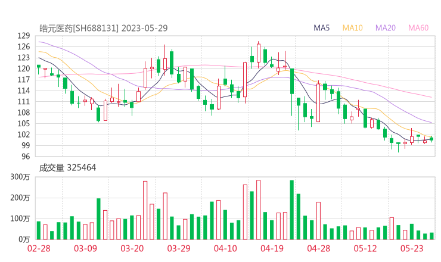The height and width of the screenshot is (262, 441).
Task: Click the 05-23 date axis label
Action: [x=412, y=248]
